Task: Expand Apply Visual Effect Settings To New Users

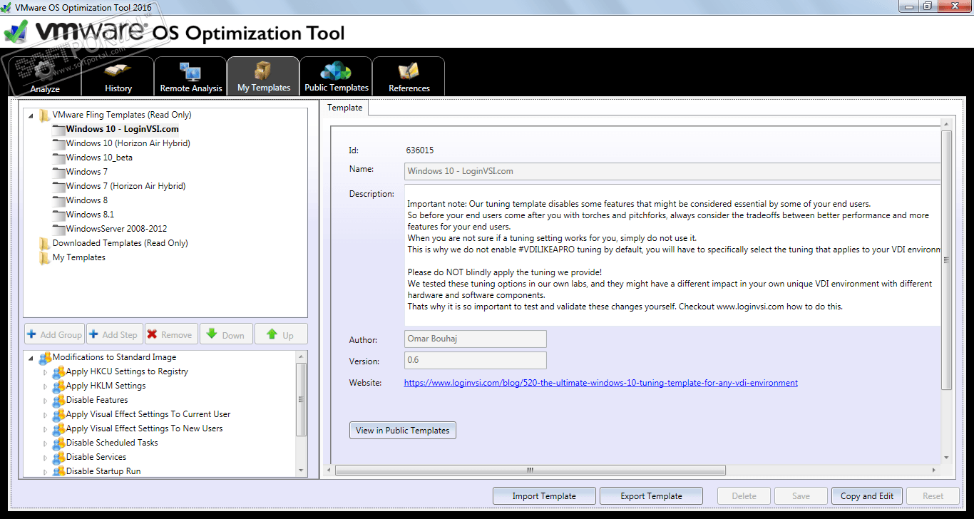Action: 45,429
